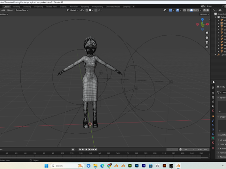The image size is (226, 169).
Task: Open snapping options dropdown
Action: [x=91, y=10]
